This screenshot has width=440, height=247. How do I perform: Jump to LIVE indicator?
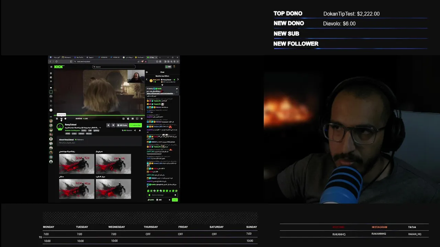[85, 119]
